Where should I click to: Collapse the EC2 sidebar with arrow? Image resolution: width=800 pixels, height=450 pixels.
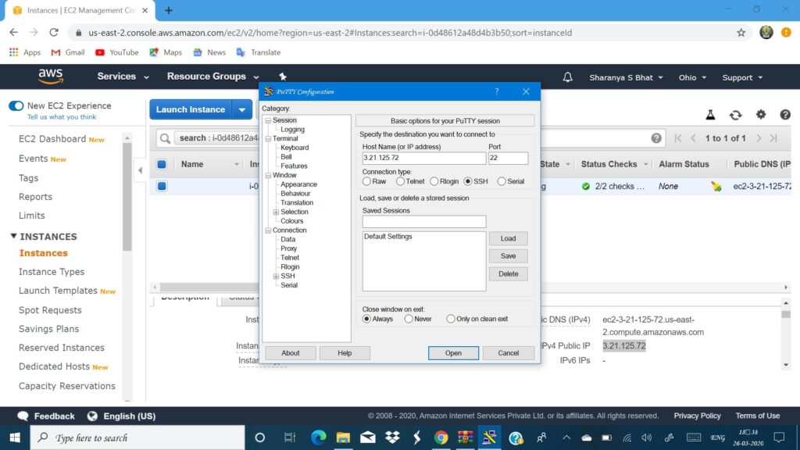tap(141, 170)
